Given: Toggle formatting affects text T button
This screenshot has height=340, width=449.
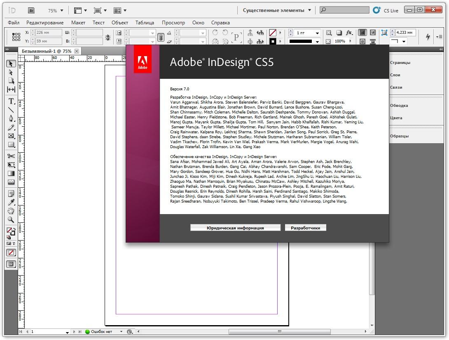Looking at the screenshot, I should point(14,243).
